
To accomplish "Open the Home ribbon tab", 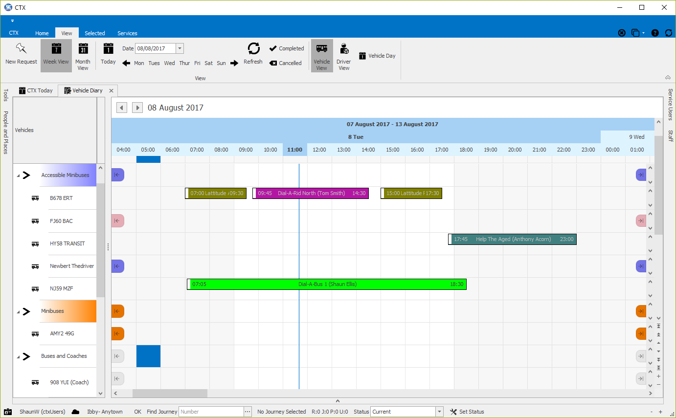I will click(42, 33).
